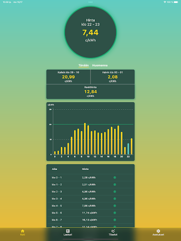The height and width of the screenshot is (241, 181).
Task: Open the Tilastot statistics icon
Action: (x=113, y=231)
